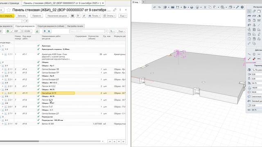The height and width of the screenshot is (147, 262).
Task: Click the Redo arrow in the 3D toolbar
Action: 159,7
